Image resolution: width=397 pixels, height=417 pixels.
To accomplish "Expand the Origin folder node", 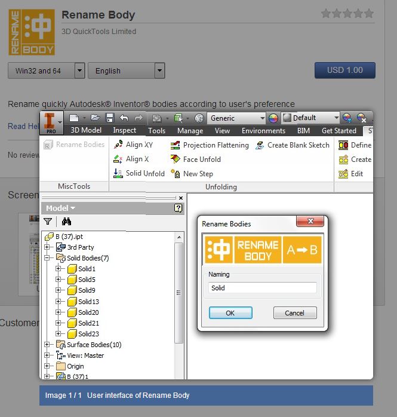I will point(47,366).
